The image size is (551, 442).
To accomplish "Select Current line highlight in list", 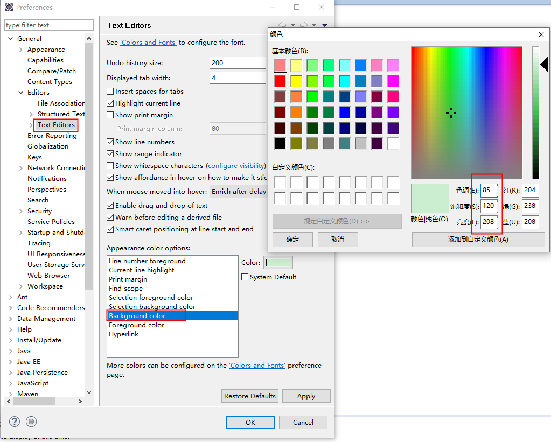I will [141, 270].
